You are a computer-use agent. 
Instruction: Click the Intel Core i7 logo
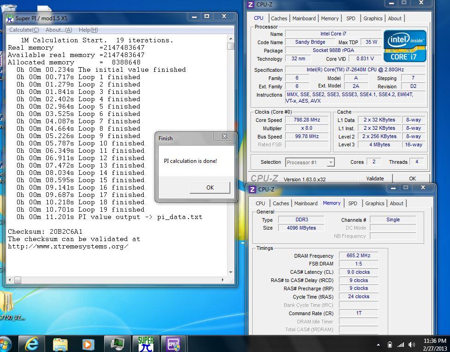point(405,46)
